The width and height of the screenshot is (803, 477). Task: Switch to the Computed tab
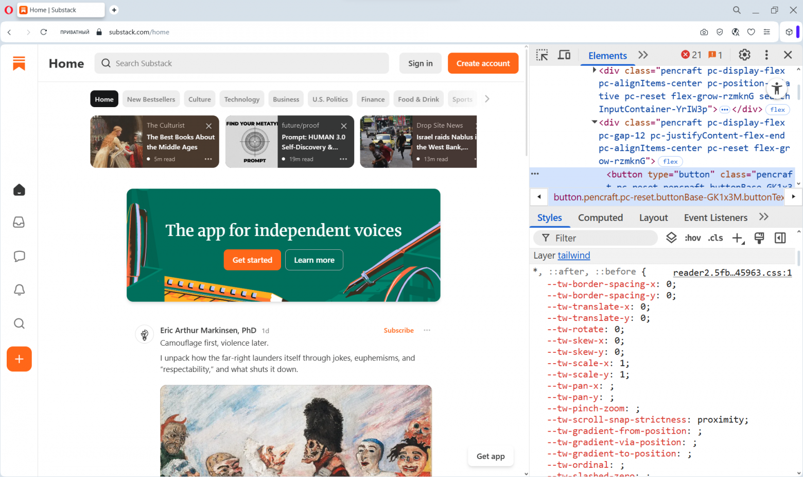click(x=600, y=217)
